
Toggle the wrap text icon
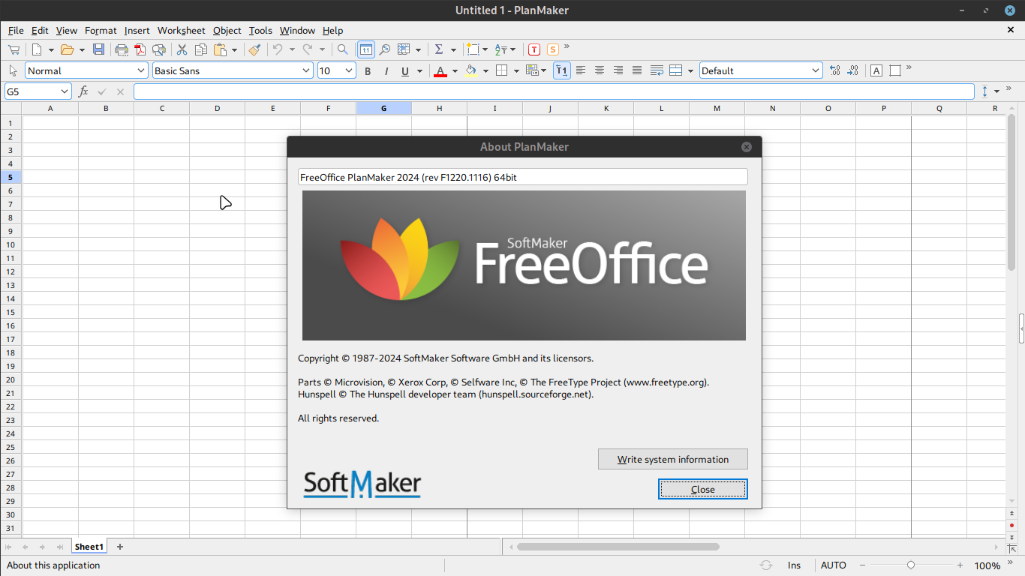pyautogui.click(x=657, y=70)
